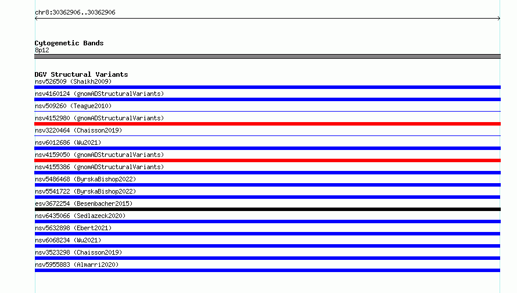This screenshot has width=517, height=293.
Task: Open variant nsv5955883 (Almarri2020)
Action: pyautogui.click(x=77, y=265)
